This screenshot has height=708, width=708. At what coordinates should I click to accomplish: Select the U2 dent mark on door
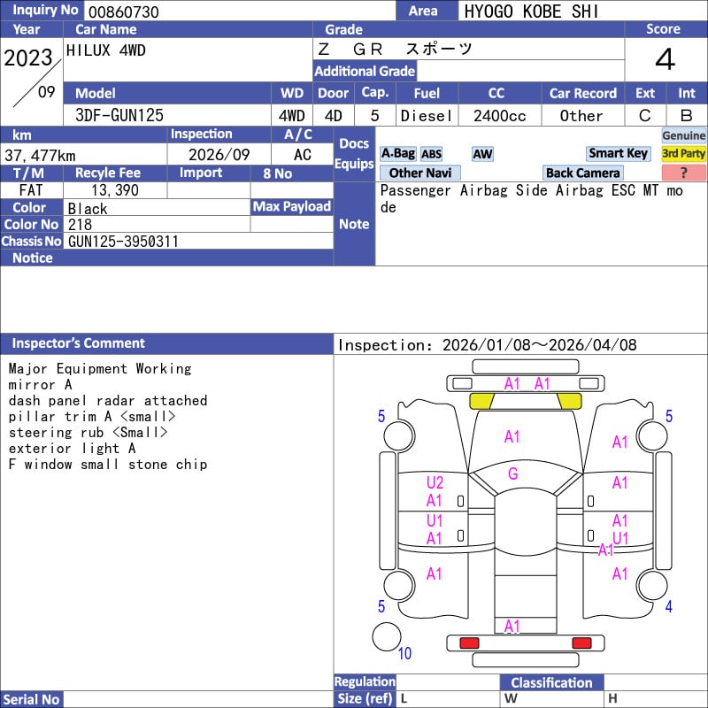pyautogui.click(x=435, y=483)
